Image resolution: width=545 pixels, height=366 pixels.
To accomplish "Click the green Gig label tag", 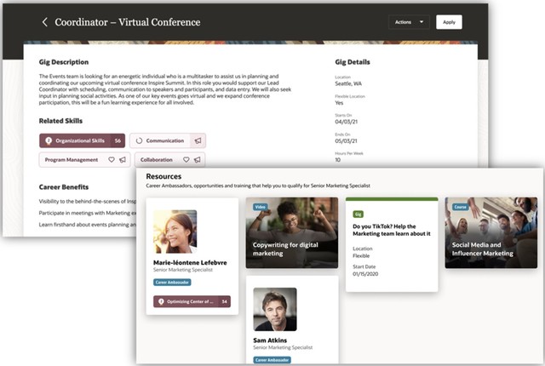I will (359, 213).
